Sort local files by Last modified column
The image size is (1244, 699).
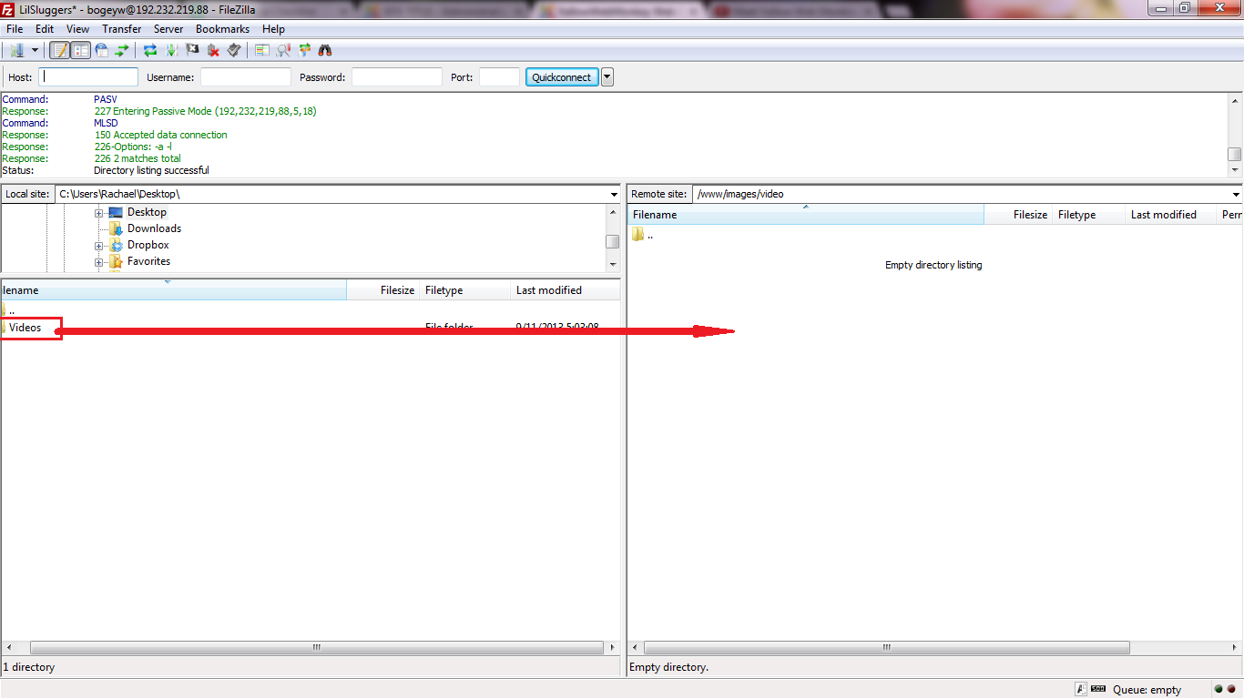[x=566, y=290]
